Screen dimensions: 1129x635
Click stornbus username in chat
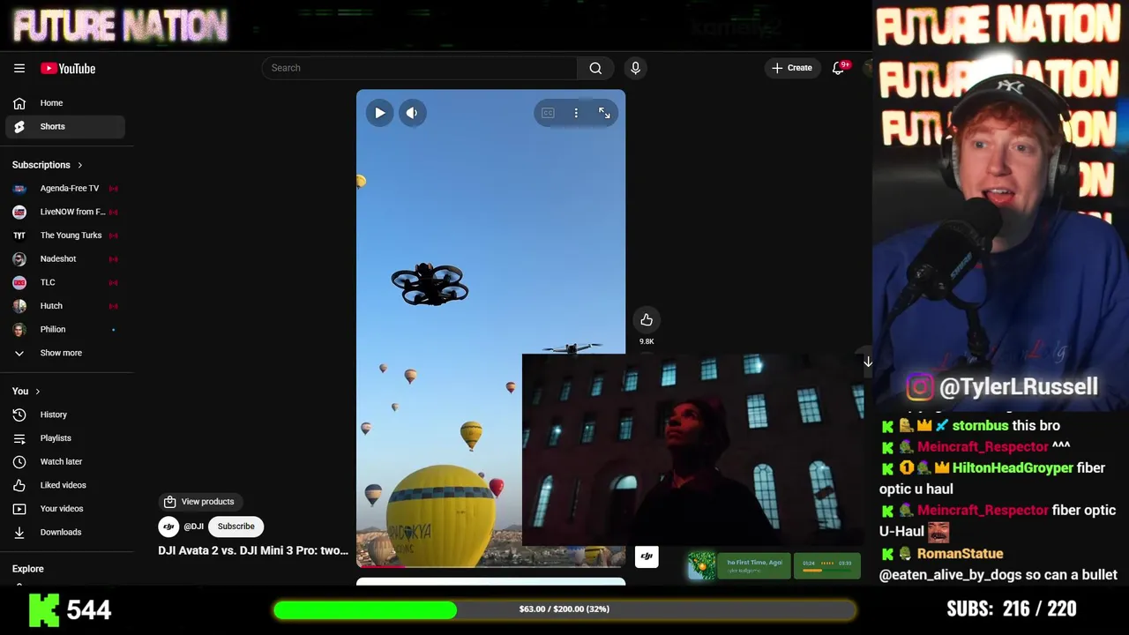pos(980,425)
